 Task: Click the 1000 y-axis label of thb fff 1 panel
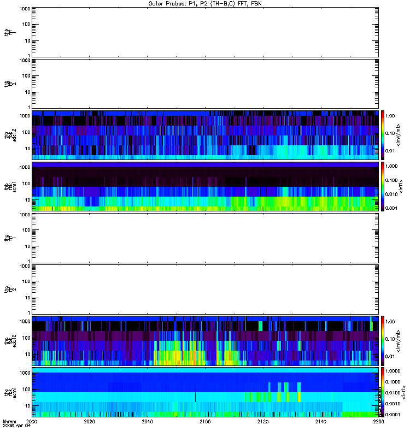point(25,9)
